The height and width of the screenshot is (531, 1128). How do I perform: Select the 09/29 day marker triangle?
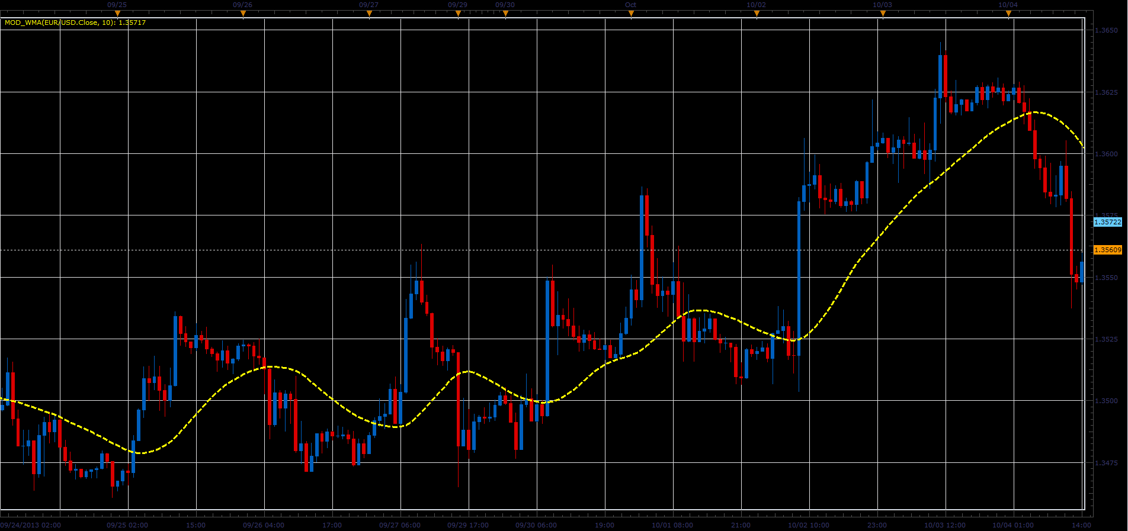(x=458, y=13)
